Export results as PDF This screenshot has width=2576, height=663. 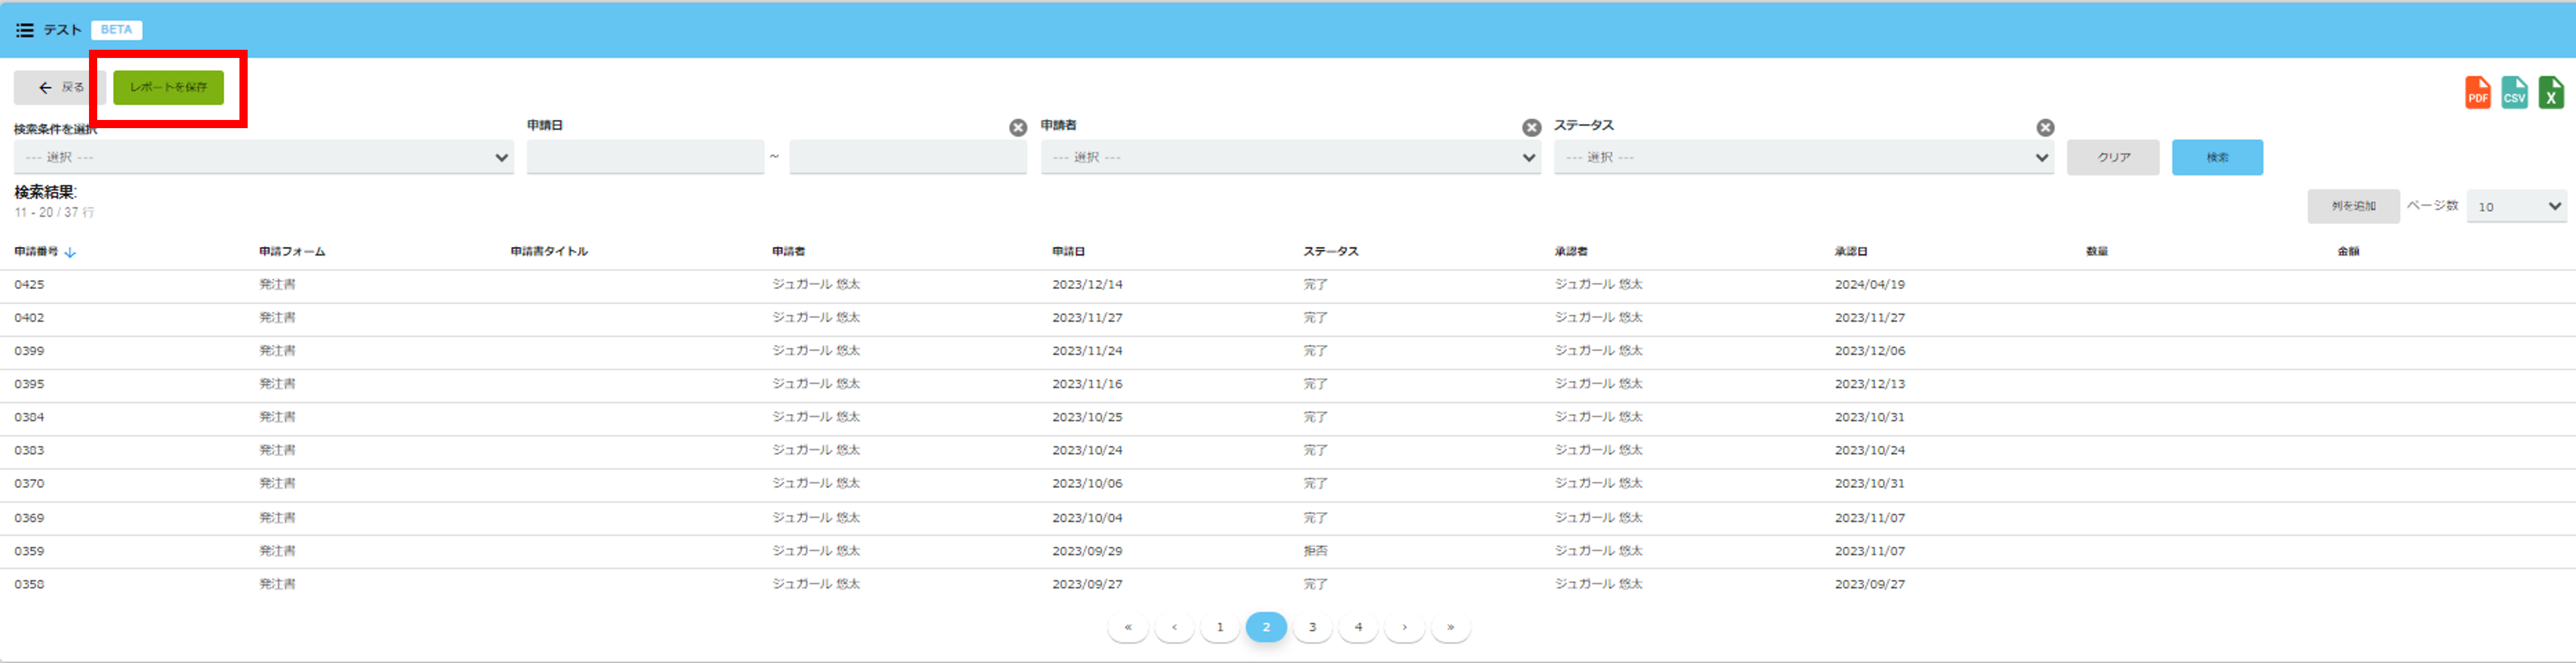coord(2477,93)
